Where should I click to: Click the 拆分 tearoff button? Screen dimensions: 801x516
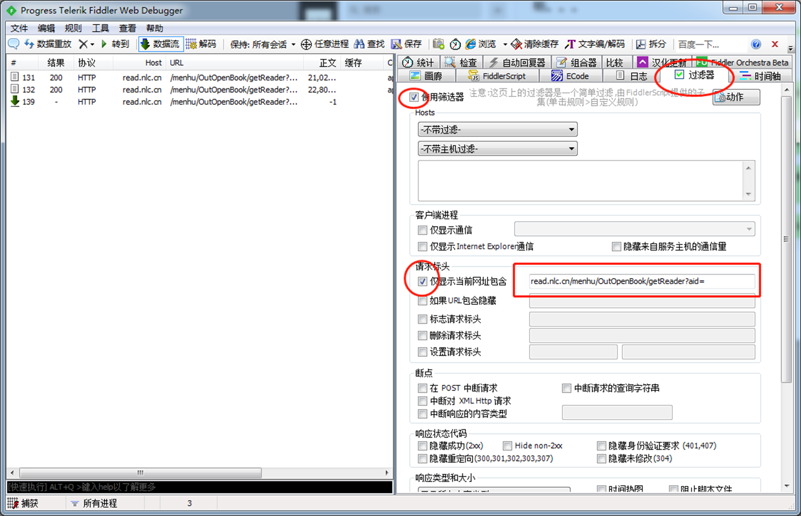(x=651, y=44)
